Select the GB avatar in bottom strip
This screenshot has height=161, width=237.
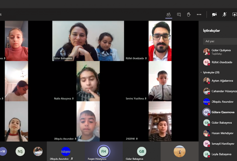click(x=142, y=151)
